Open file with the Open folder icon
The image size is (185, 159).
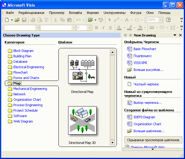(x=17, y=20)
